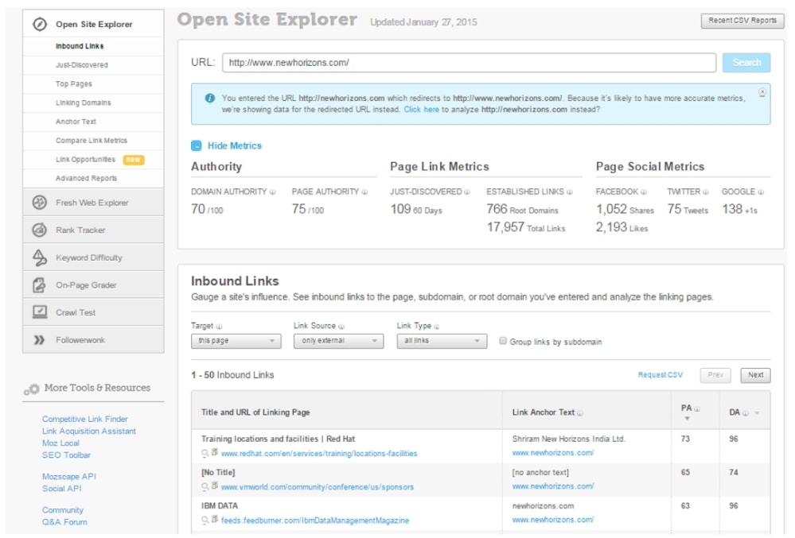Open the Link Source dropdown showing only external

(x=339, y=341)
